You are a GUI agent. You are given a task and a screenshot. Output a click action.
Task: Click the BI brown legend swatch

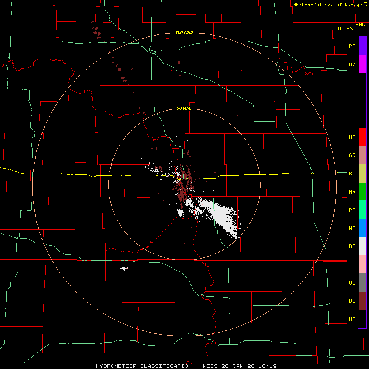coord(362,301)
